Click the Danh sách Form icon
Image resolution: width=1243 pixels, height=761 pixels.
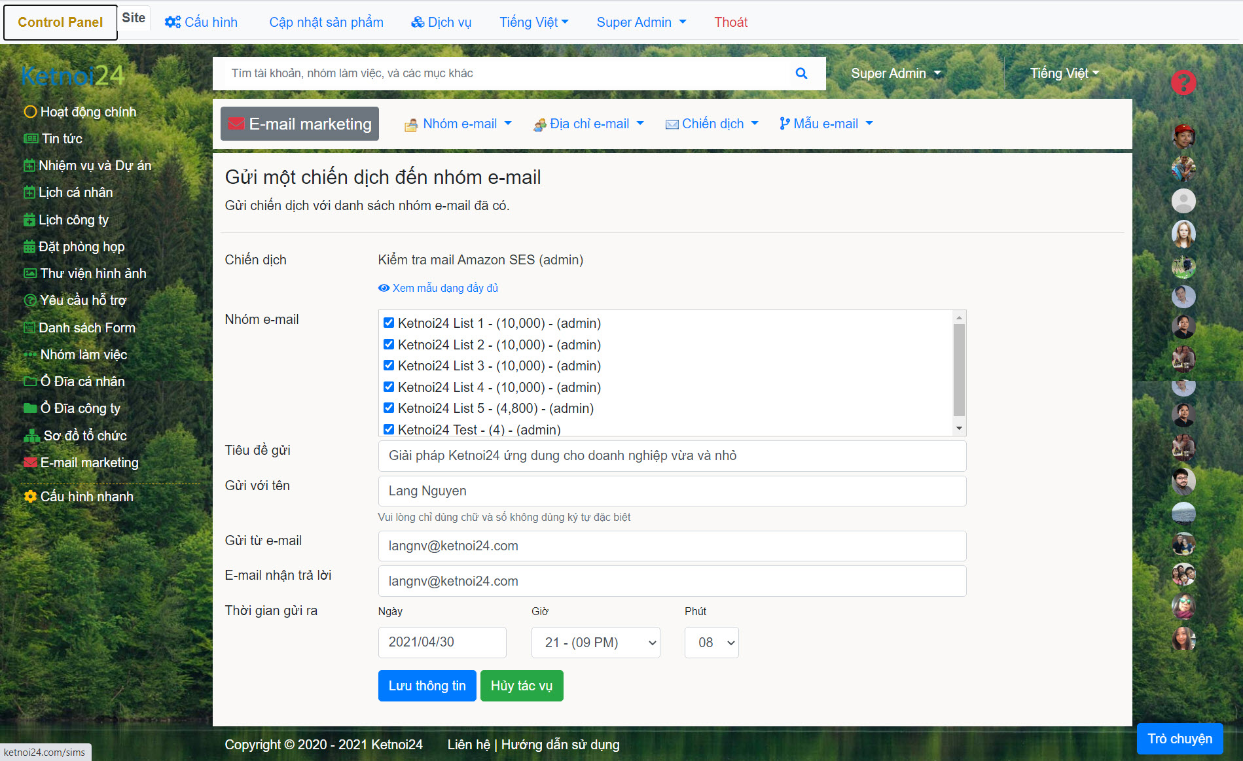[29, 328]
